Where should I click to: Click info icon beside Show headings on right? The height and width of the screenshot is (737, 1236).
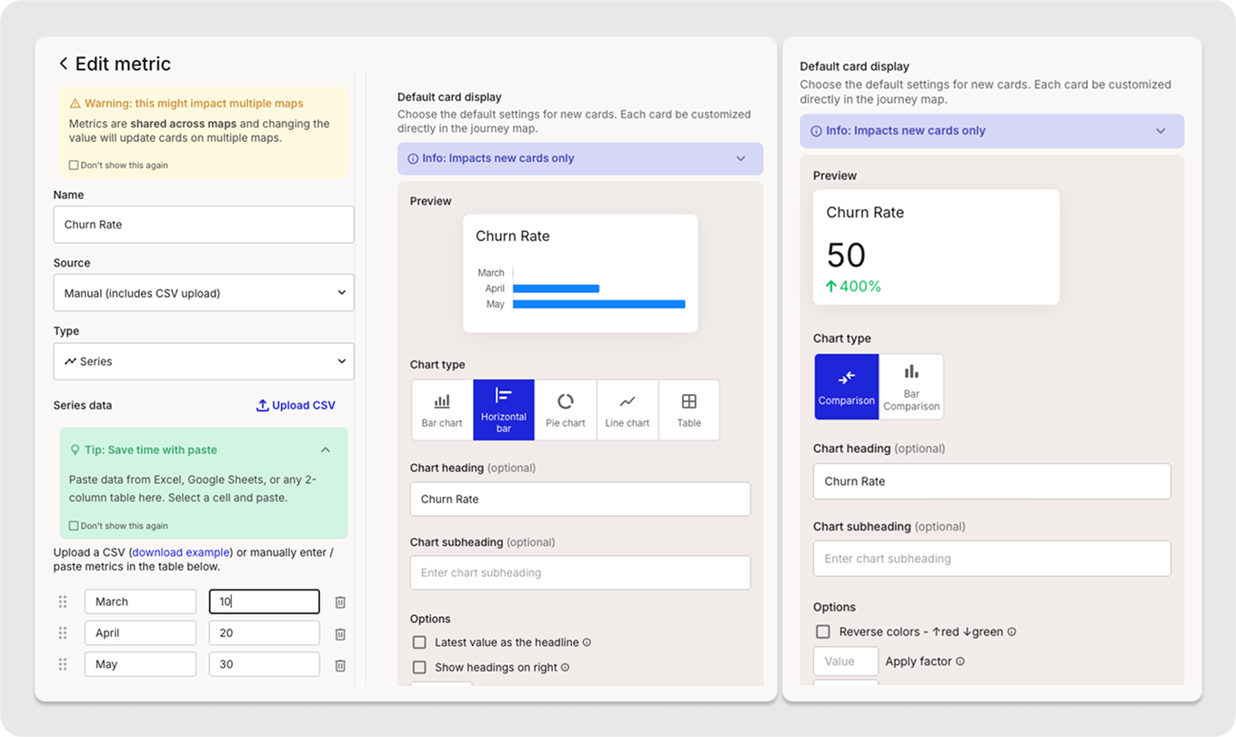coord(565,667)
